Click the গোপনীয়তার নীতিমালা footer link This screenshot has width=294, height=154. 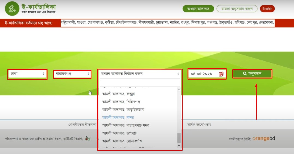click(82, 125)
